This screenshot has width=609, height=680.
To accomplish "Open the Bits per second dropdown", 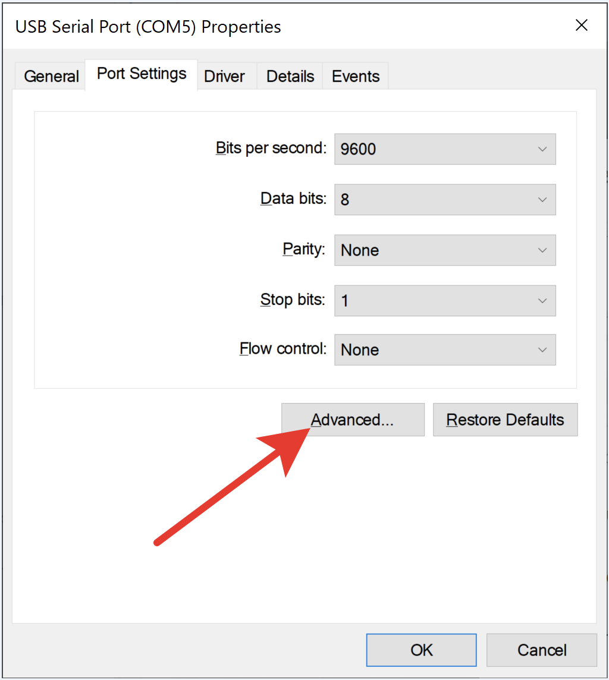I will pyautogui.click(x=445, y=149).
